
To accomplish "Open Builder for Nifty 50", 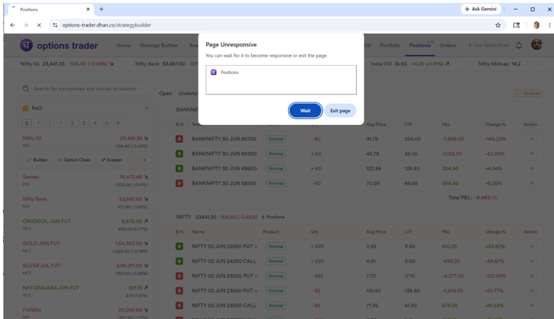I will (37, 160).
